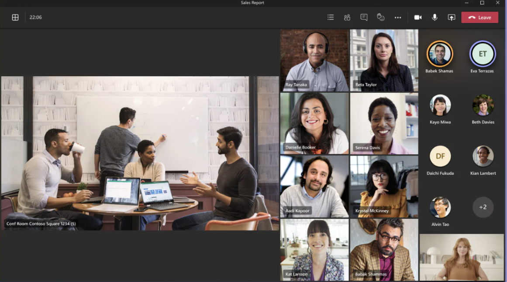Image resolution: width=507 pixels, height=282 pixels.
Task: Click Daichi Fukuda's DF avatar
Action: [x=440, y=156]
